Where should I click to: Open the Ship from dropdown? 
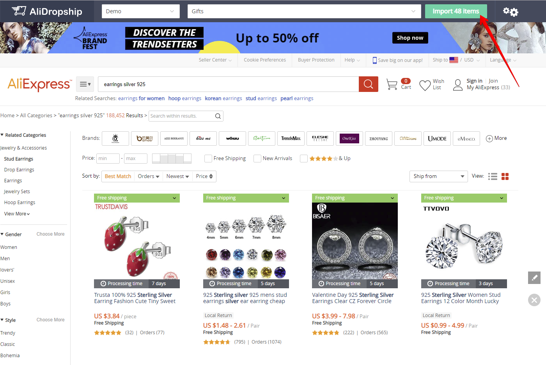439,176
